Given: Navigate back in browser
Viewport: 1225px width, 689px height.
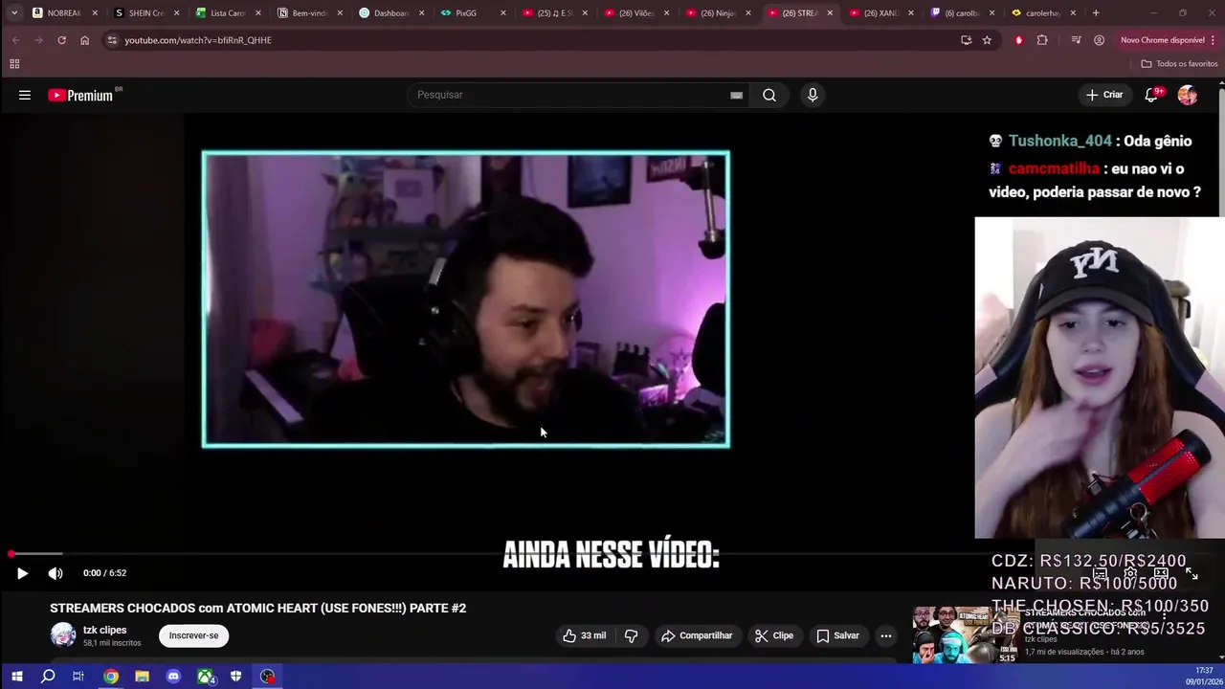Looking at the screenshot, I should [16, 40].
